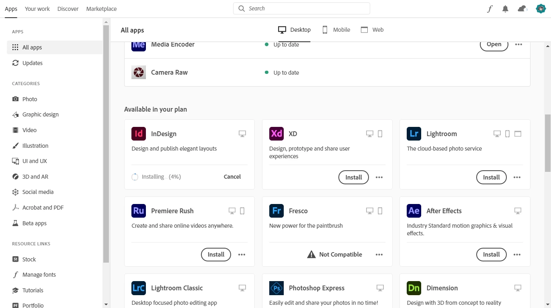This screenshot has width=551, height=308.
Task: Open the fonts icon in top bar
Action: click(x=490, y=9)
